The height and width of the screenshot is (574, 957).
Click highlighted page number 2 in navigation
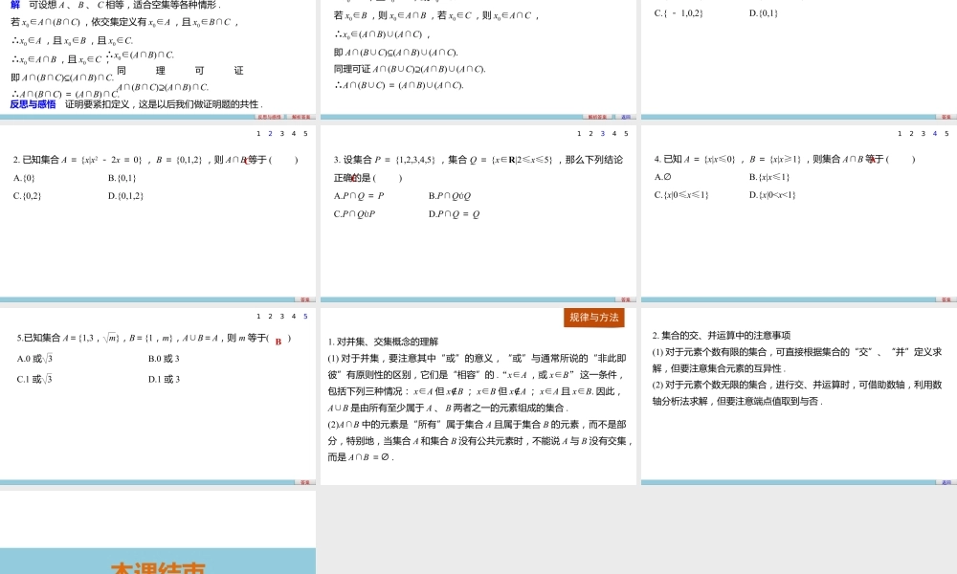270,134
